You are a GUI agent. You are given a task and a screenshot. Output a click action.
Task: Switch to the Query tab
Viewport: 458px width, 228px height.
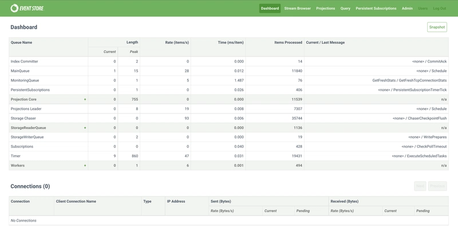345,9
